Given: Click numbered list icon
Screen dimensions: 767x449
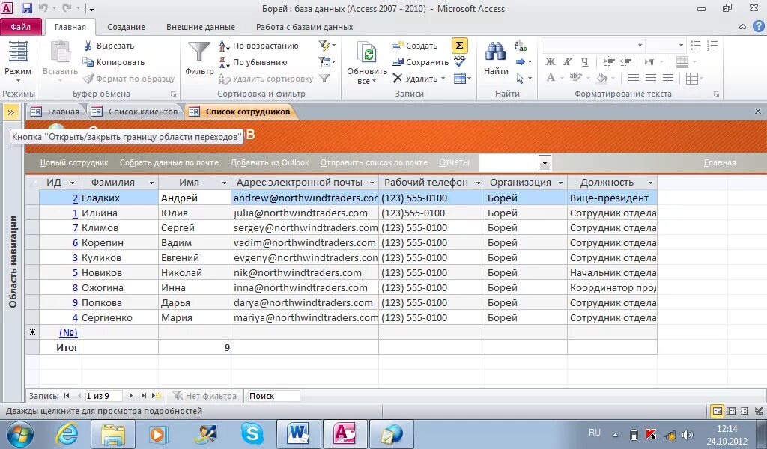Looking at the screenshot, I should tap(712, 46).
